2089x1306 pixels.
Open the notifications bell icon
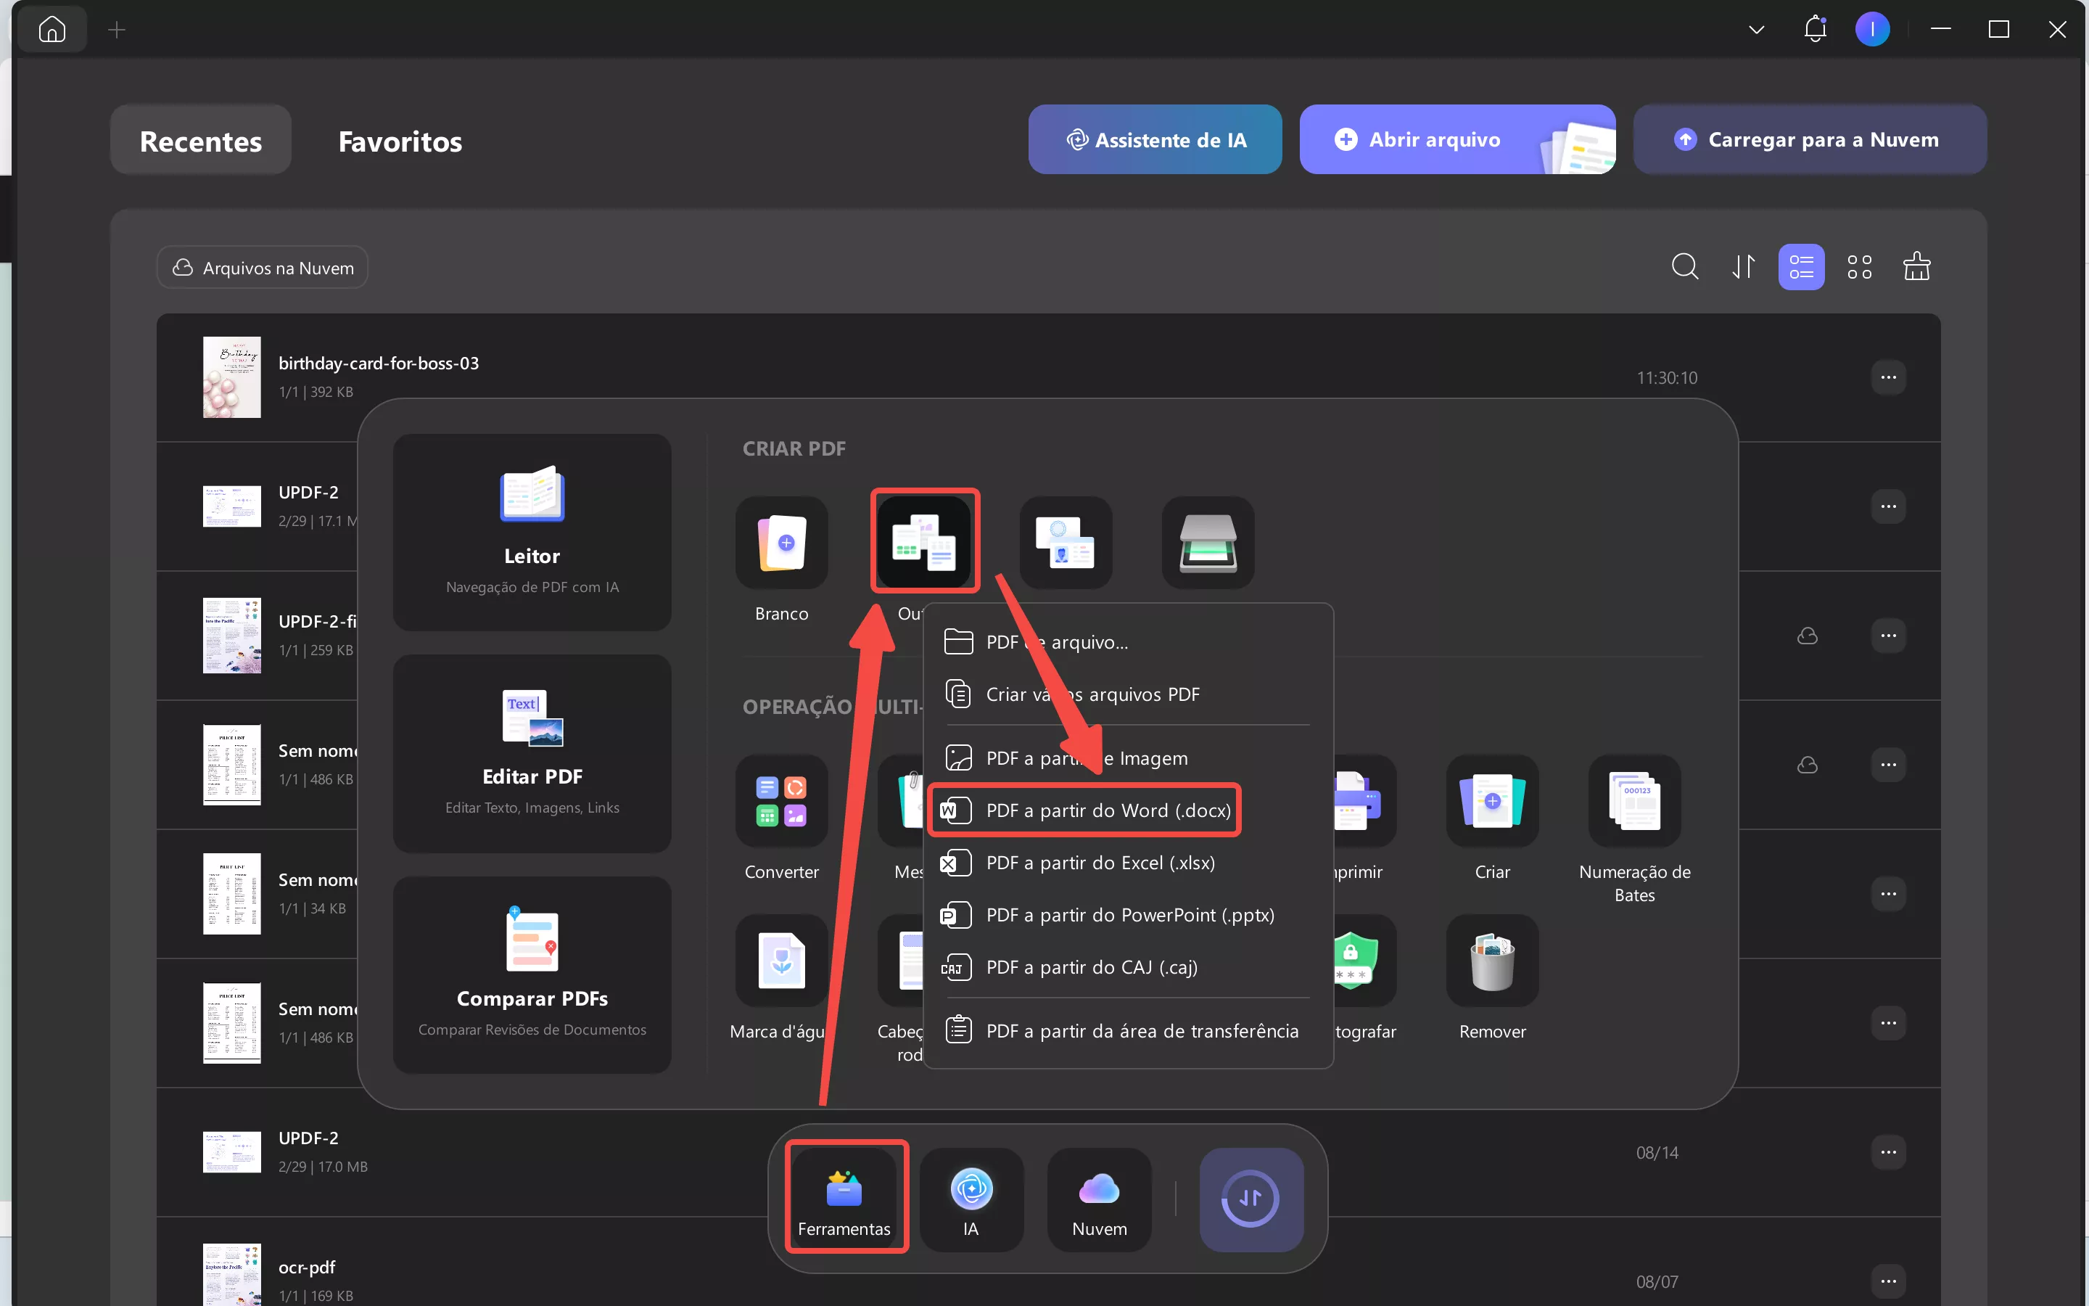tap(1815, 29)
